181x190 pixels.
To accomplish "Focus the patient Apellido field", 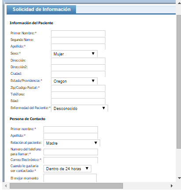I will (x=78, y=47).
